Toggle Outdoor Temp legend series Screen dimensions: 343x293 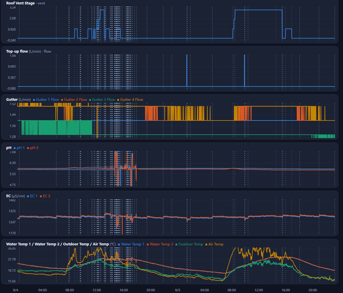[x=189, y=244]
